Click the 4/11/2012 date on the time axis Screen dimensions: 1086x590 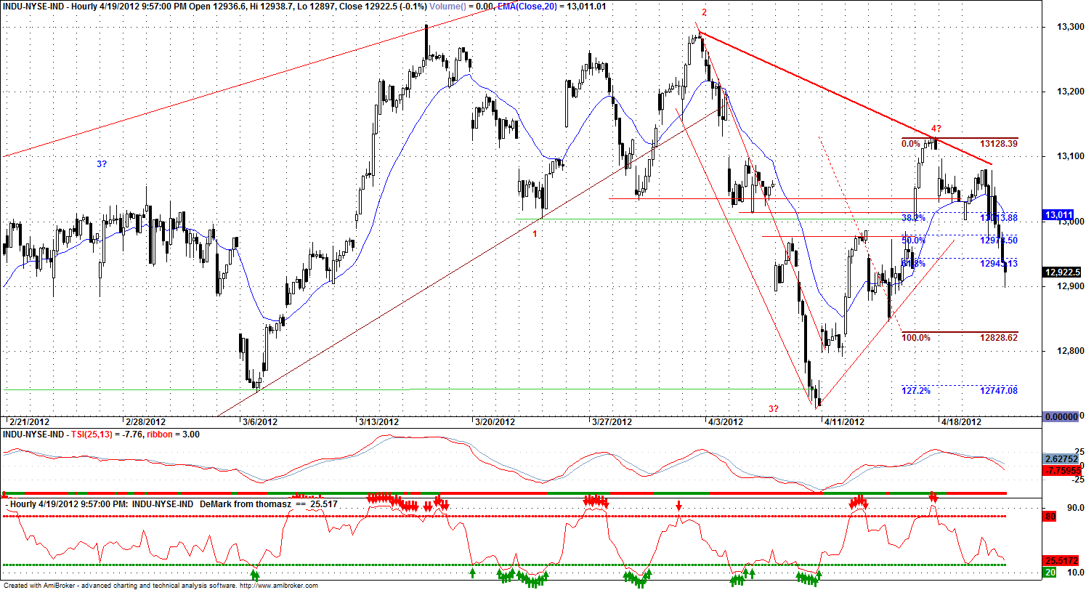(845, 421)
